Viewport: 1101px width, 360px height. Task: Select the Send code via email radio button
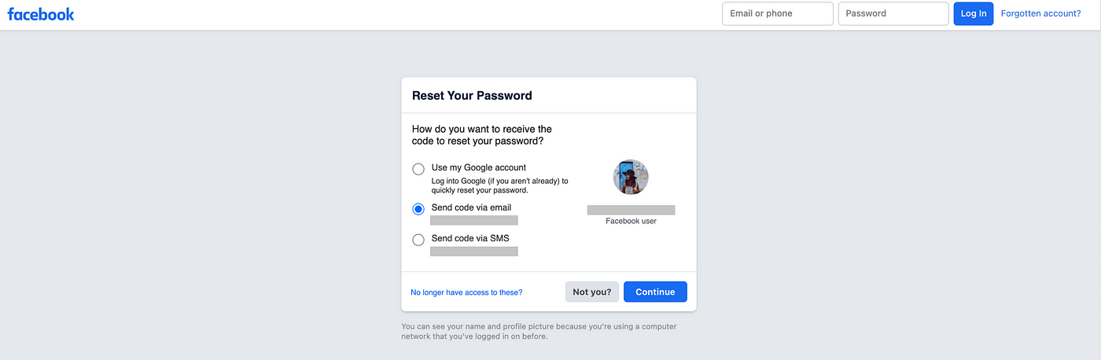[x=418, y=209]
